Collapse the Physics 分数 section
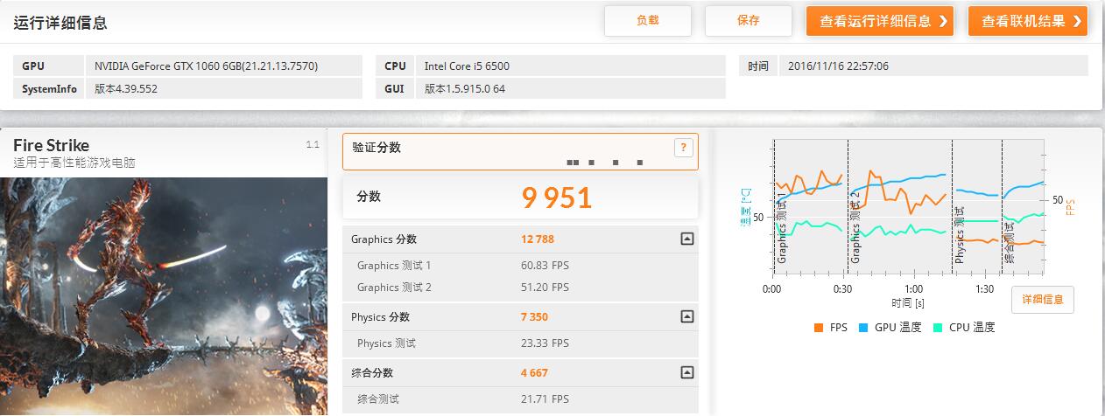Image resolution: width=1105 pixels, height=416 pixels. click(x=686, y=316)
